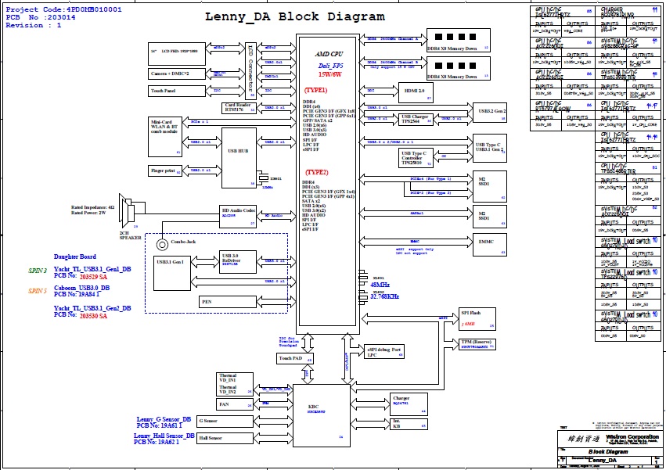Click the "TPM (Reserve)" block
This screenshot has width=666, height=470.
[477, 344]
